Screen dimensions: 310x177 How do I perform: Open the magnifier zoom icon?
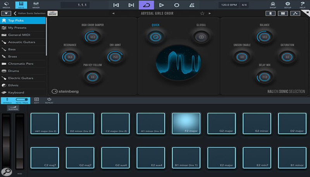(7, 172)
